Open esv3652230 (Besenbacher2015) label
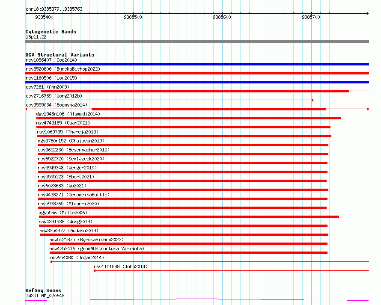381x305 pixels. pos(74,150)
